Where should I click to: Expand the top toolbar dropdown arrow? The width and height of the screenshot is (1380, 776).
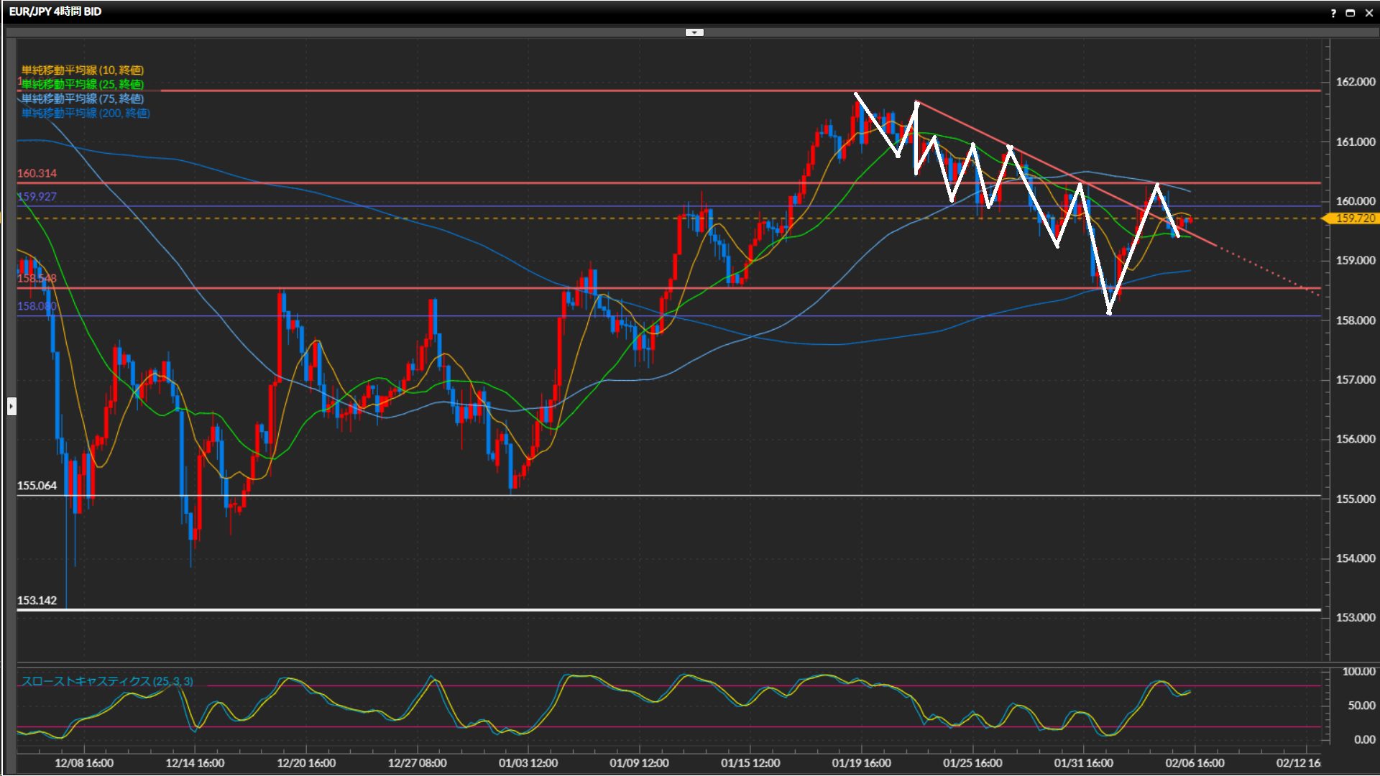pos(694,32)
